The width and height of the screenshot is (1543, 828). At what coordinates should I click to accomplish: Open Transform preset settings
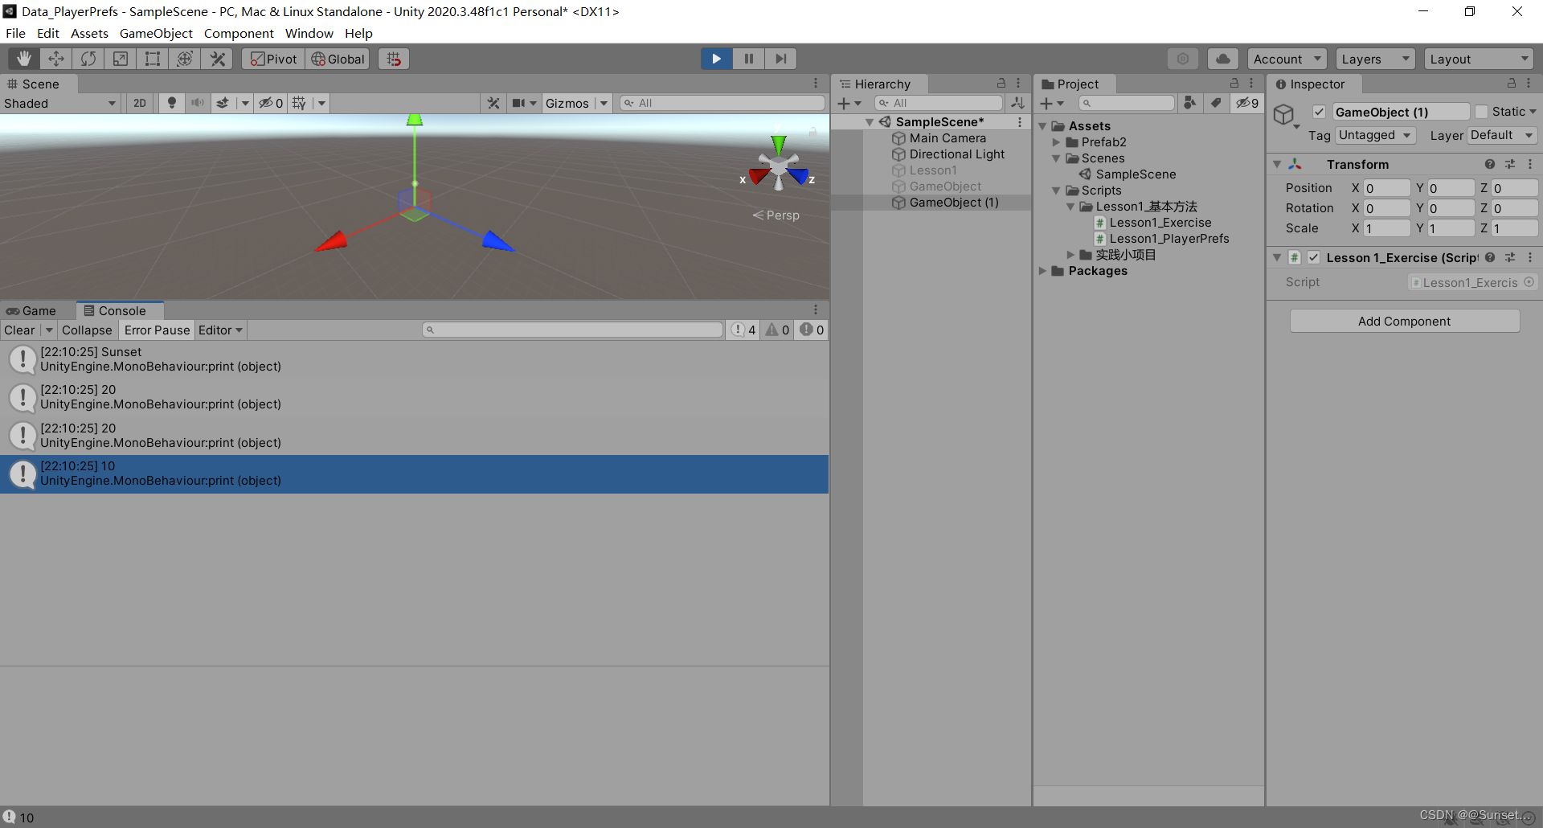click(1510, 164)
